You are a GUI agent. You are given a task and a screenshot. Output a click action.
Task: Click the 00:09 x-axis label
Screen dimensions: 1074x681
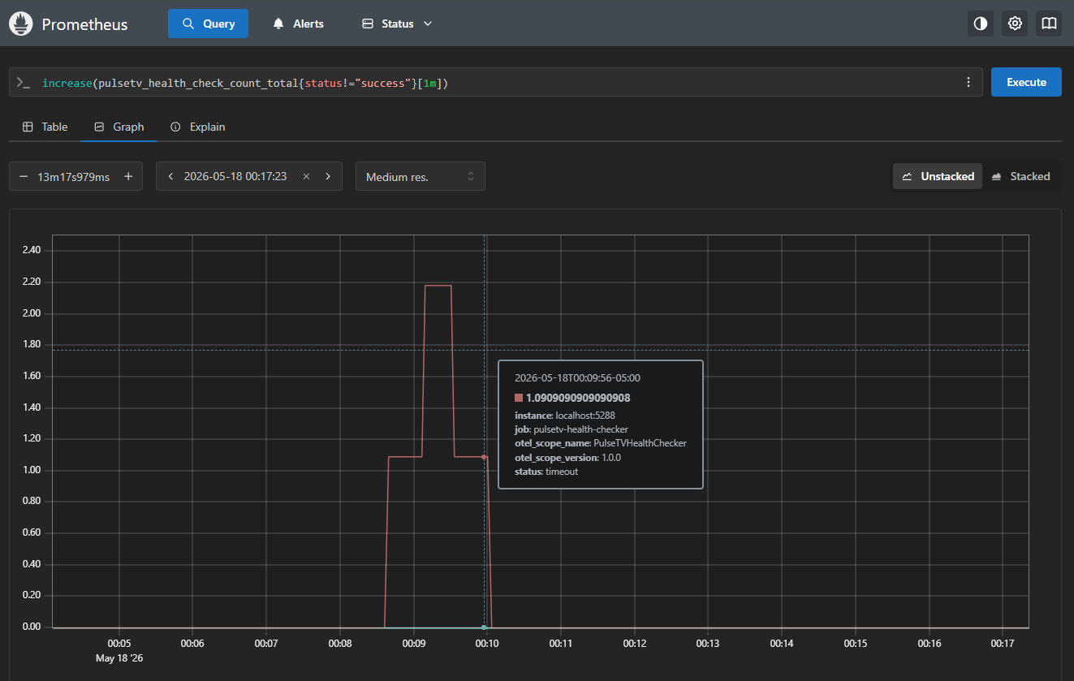click(413, 643)
